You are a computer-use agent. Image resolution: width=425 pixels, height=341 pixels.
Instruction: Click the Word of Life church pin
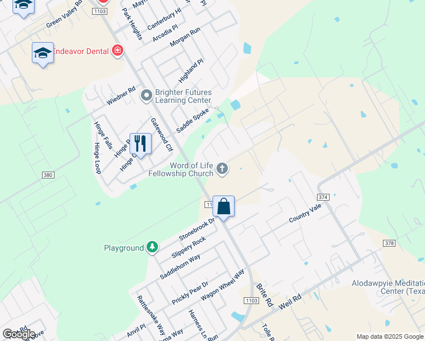222,169
